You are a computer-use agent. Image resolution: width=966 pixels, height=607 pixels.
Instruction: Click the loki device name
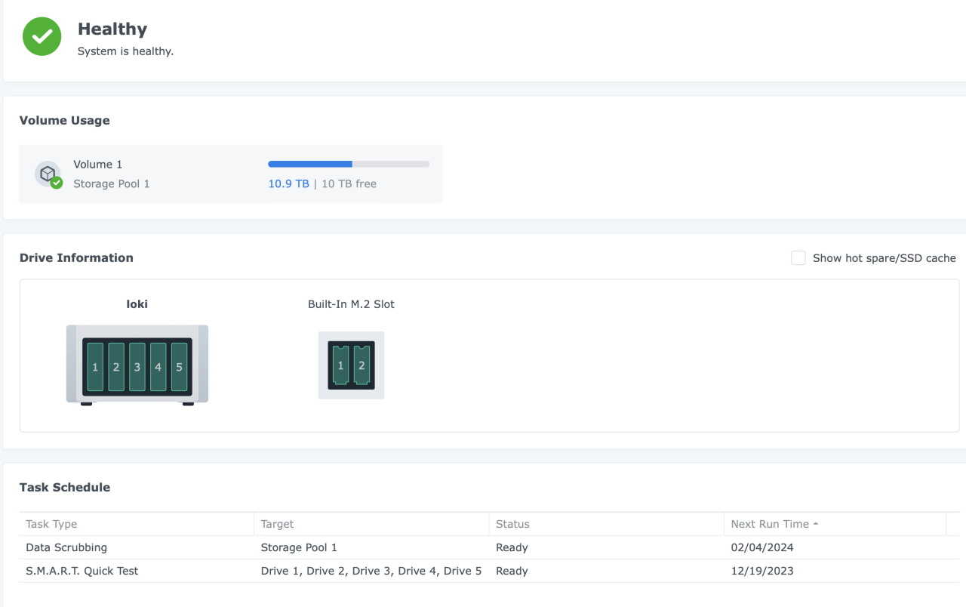coord(137,304)
